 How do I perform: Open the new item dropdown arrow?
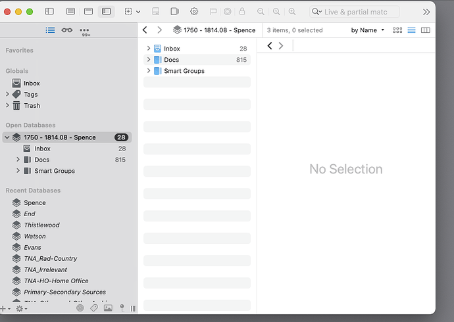138,12
